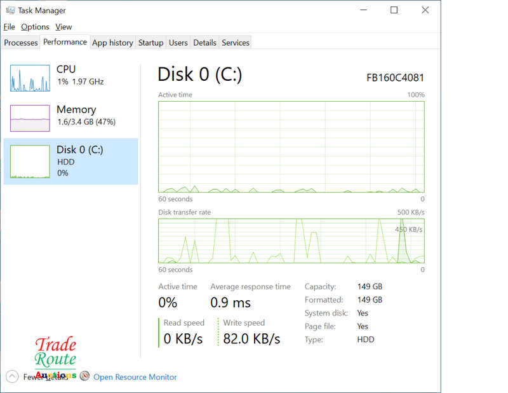Maximize the Task Manager window
Image resolution: width=508 pixels, height=393 pixels.
394,10
